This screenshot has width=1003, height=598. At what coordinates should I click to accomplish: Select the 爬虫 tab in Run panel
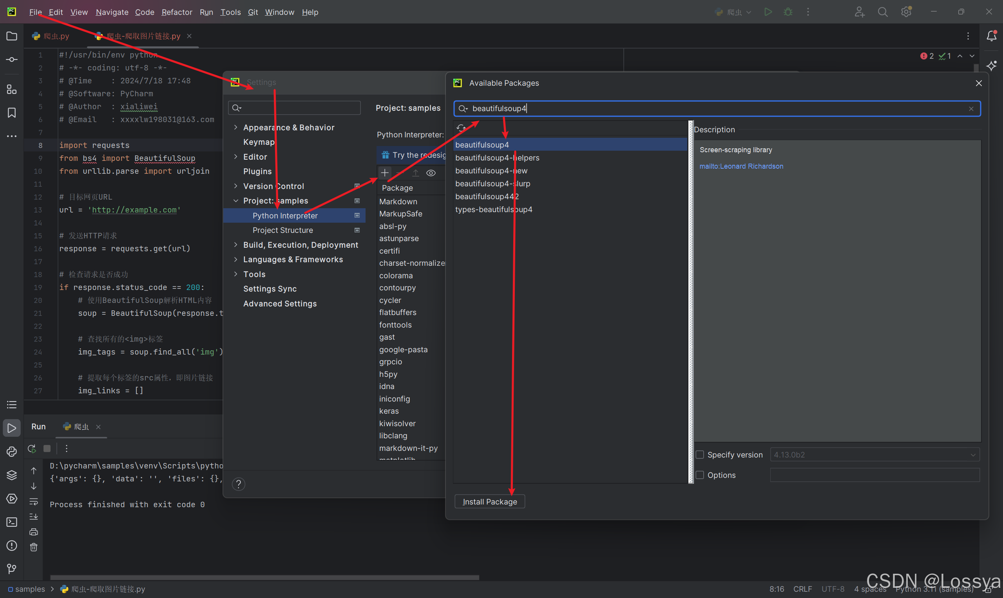coord(81,427)
